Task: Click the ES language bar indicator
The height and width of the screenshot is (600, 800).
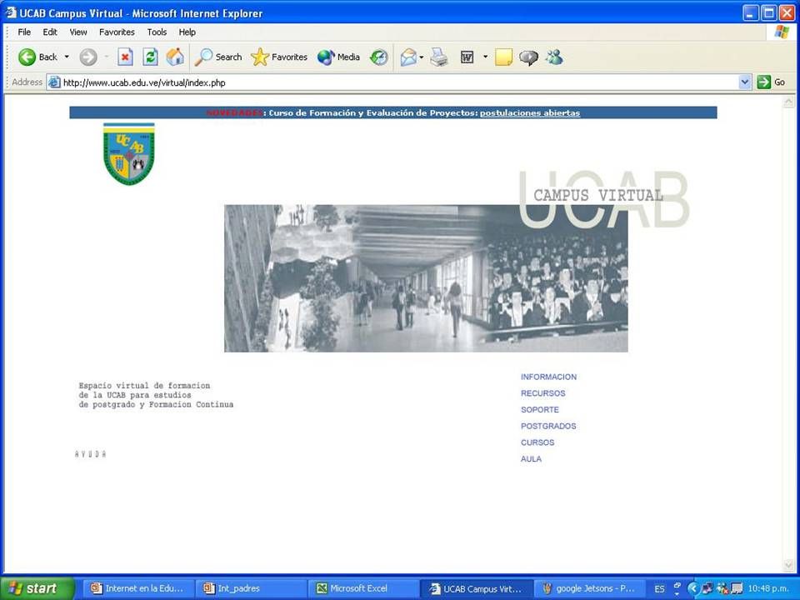Action: coord(659,589)
